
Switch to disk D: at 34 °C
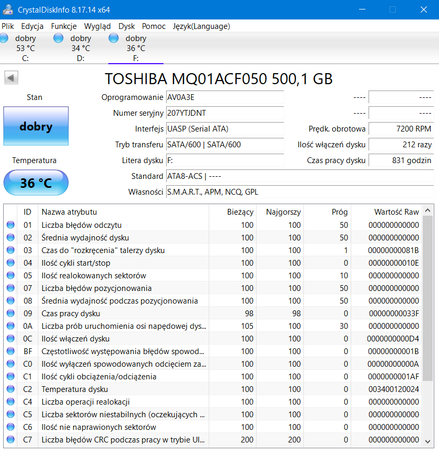(x=80, y=48)
